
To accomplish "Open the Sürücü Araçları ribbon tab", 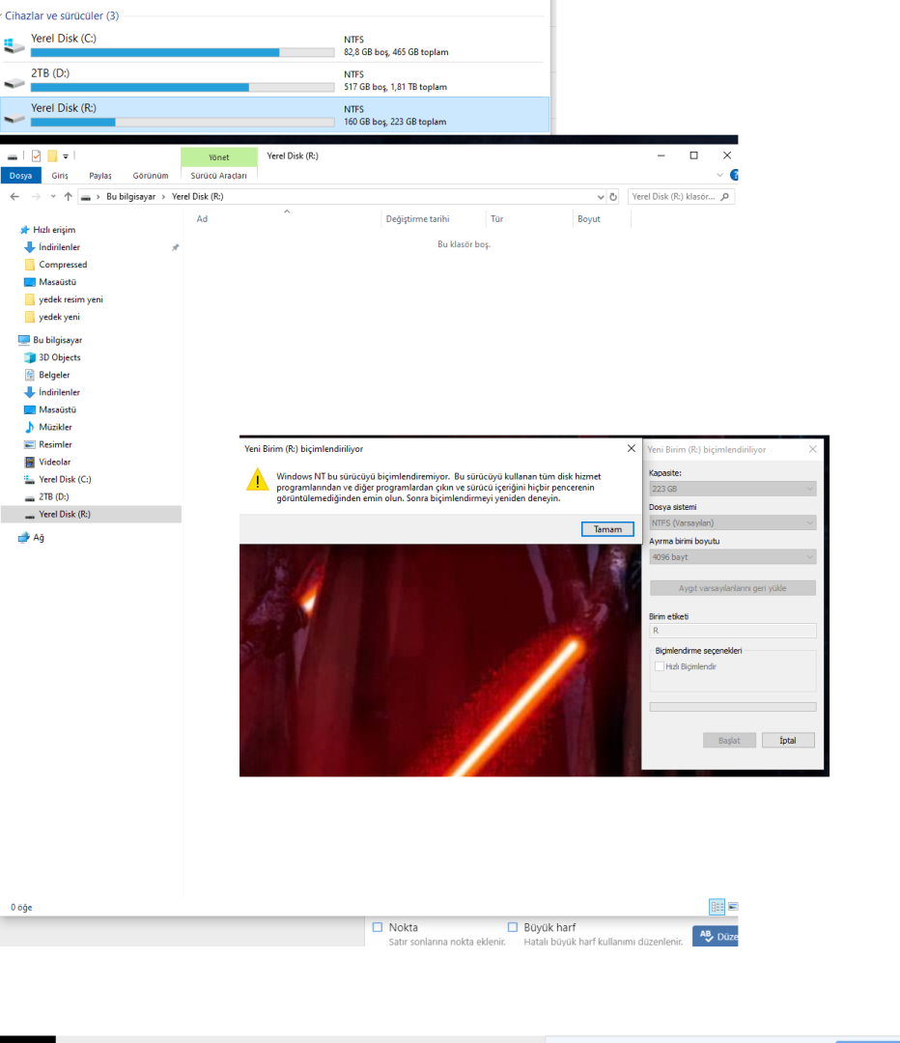I will tap(219, 176).
